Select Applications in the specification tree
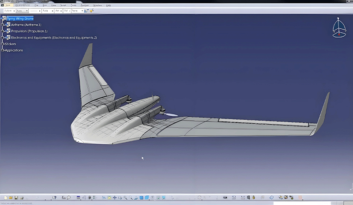Viewport: 353px width, 205px height. [x=14, y=50]
